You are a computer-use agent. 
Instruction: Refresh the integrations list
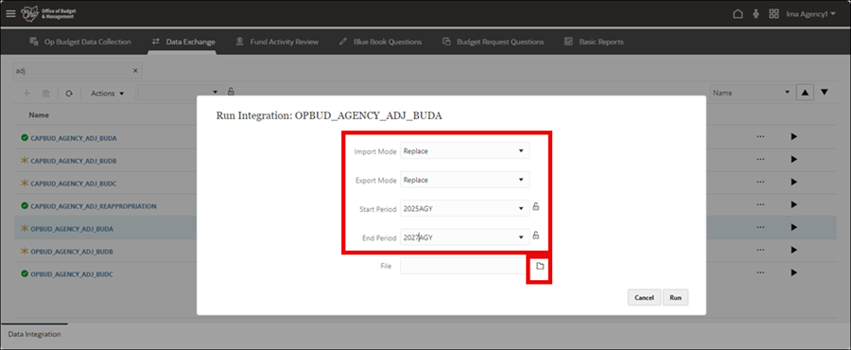(x=68, y=94)
